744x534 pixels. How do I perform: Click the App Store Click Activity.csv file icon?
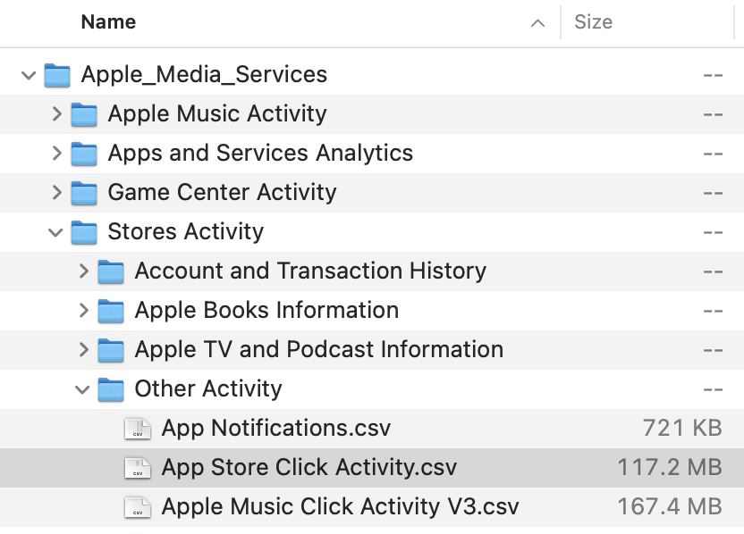[x=138, y=468]
